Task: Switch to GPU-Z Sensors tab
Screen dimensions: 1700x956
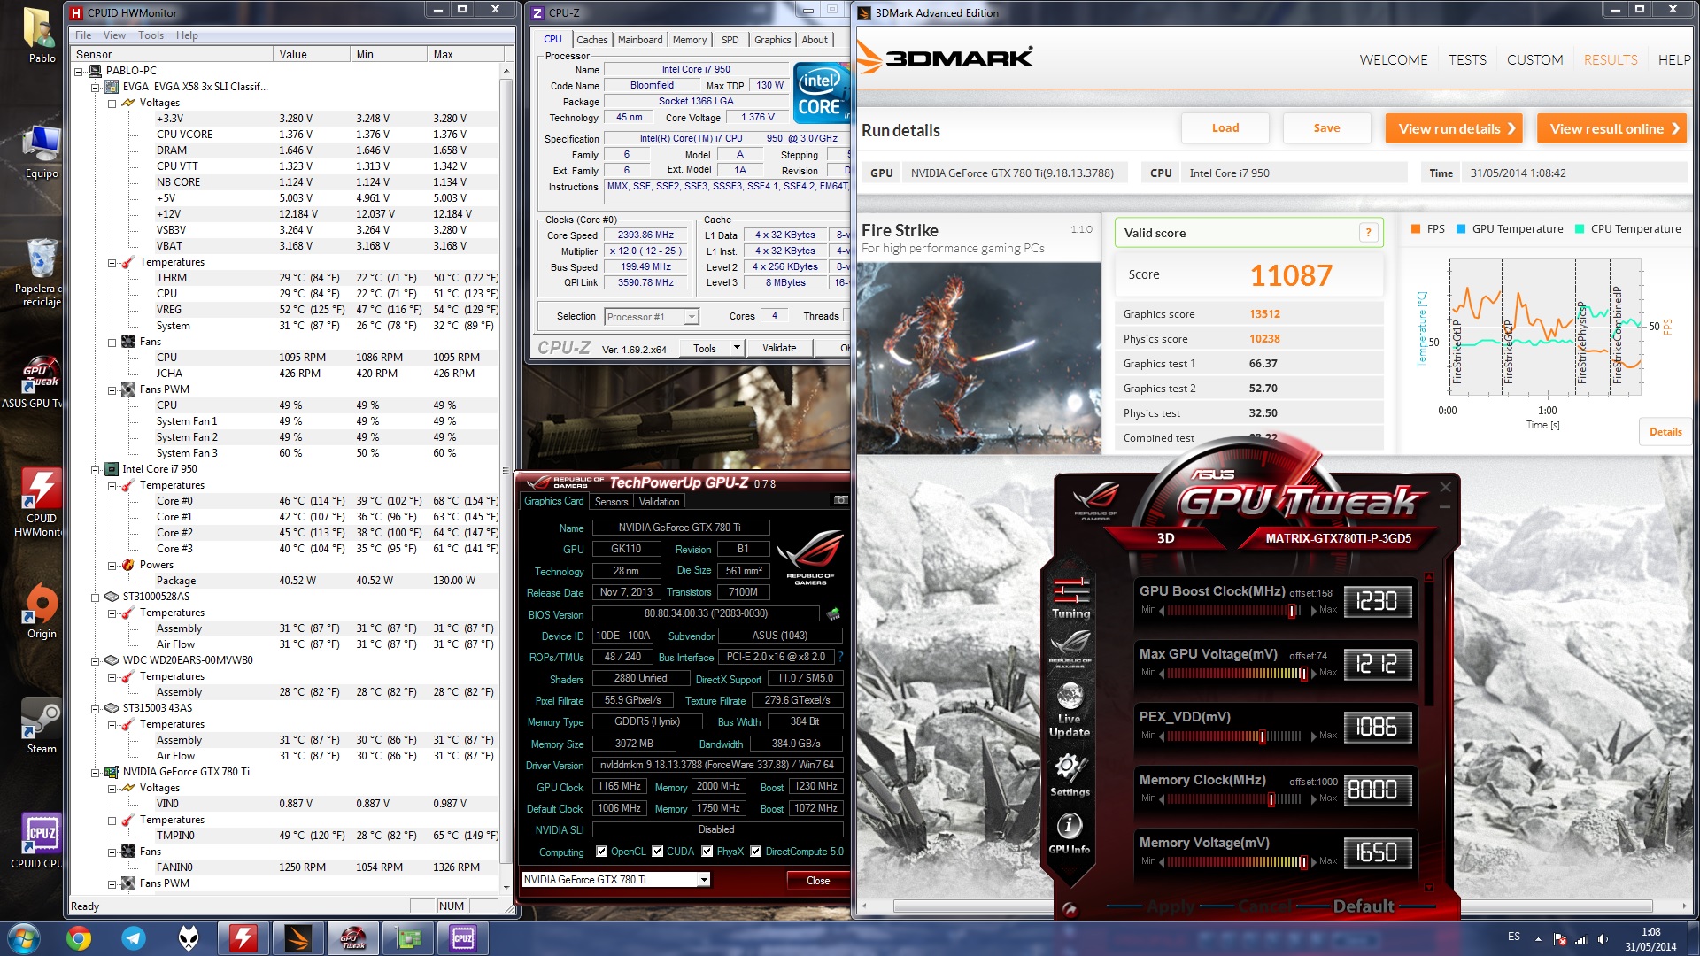Action: click(611, 502)
